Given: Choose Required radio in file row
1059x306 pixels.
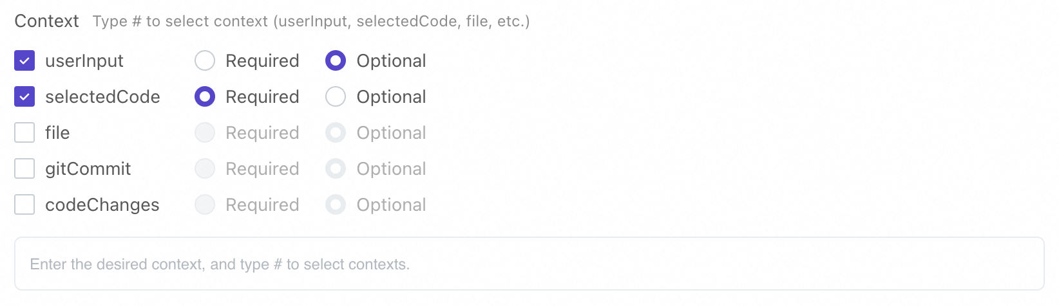Looking at the screenshot, I should click(205, 133).
